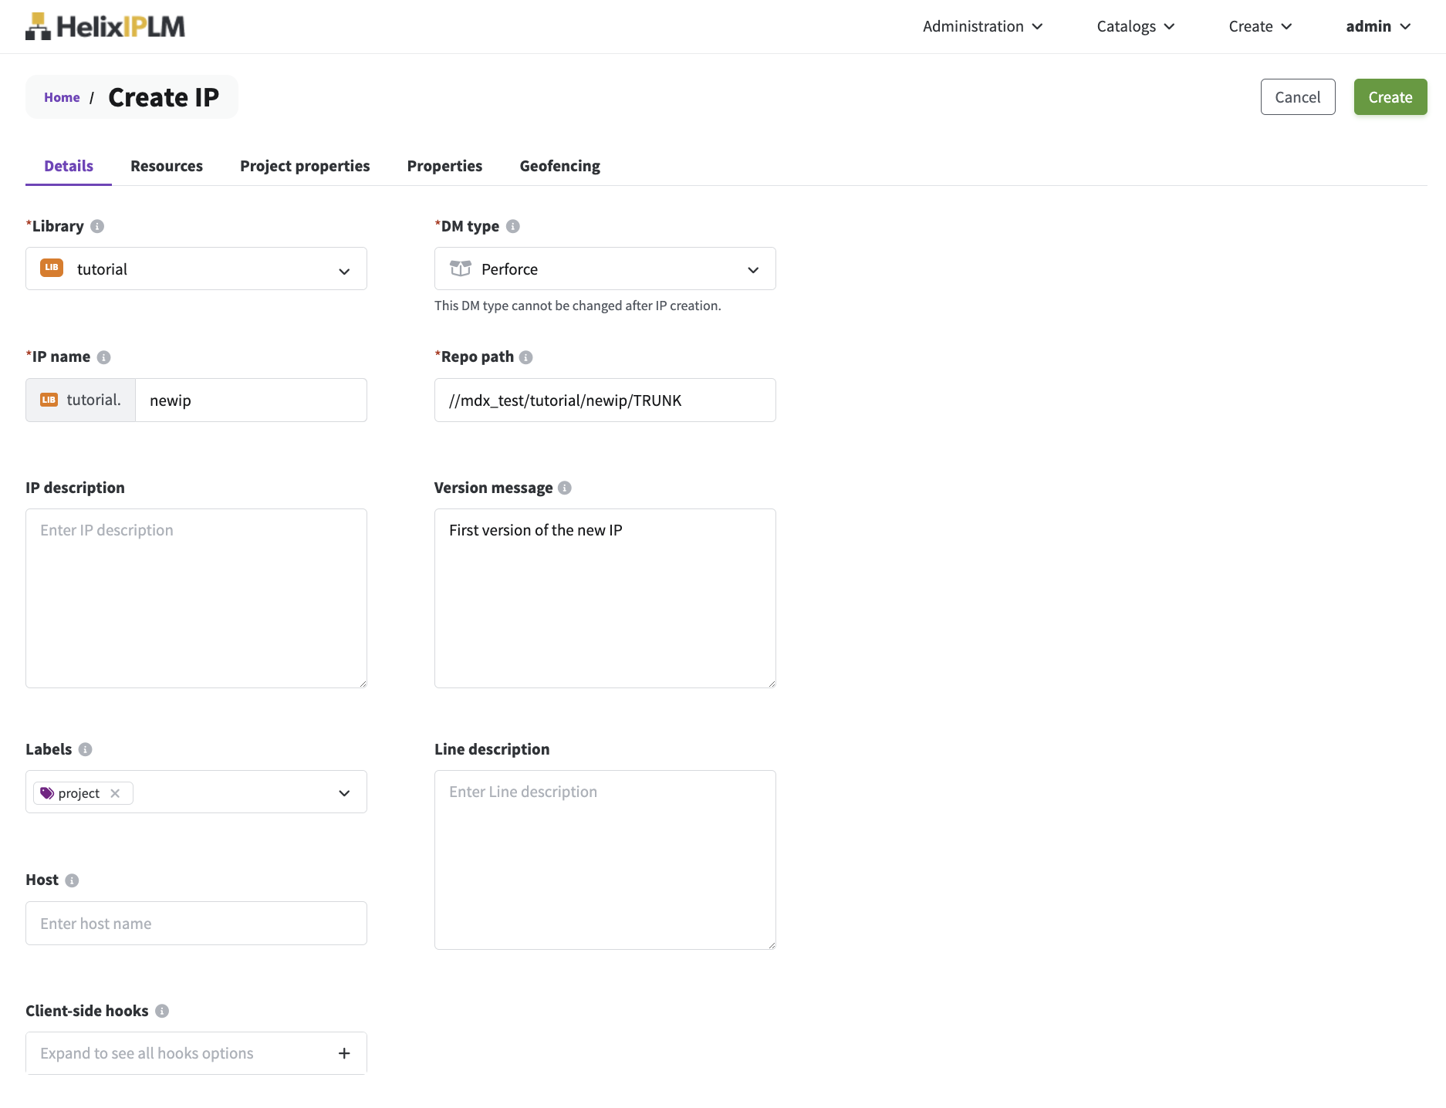Screen dimensions: 1446x1108
Task: Click the IP name info icon
Action: tap(104, 357)
